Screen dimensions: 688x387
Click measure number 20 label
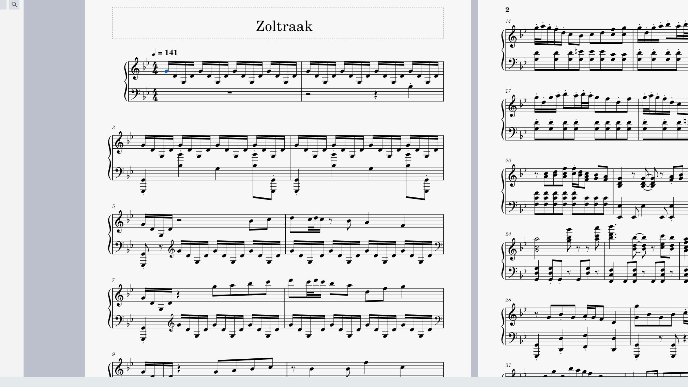pos(508,161)
